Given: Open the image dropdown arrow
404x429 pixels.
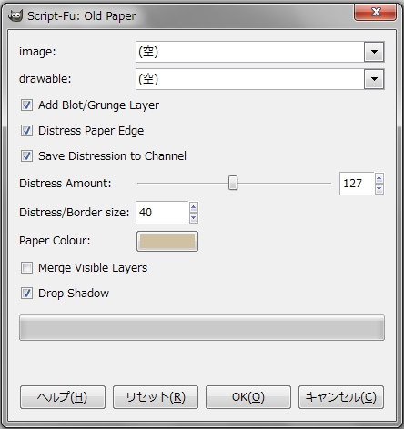Looking at the screenshot, I should tap(374, 52).
